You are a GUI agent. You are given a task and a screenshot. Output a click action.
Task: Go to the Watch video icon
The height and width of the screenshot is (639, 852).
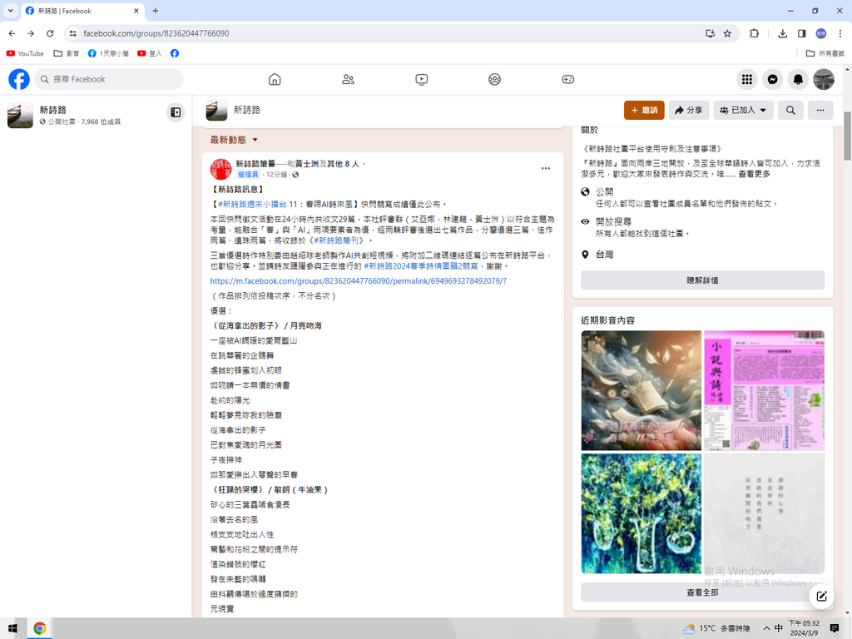pyautogui.click(x=421, y=79)
